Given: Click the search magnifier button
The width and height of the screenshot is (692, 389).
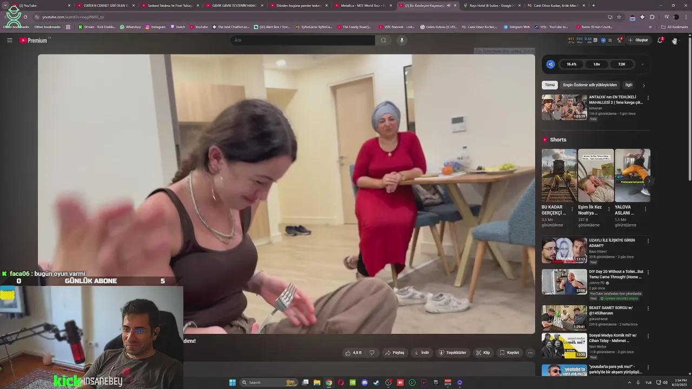Looking at the screenshot, I should pyautogui.click(x=383, y=40).
